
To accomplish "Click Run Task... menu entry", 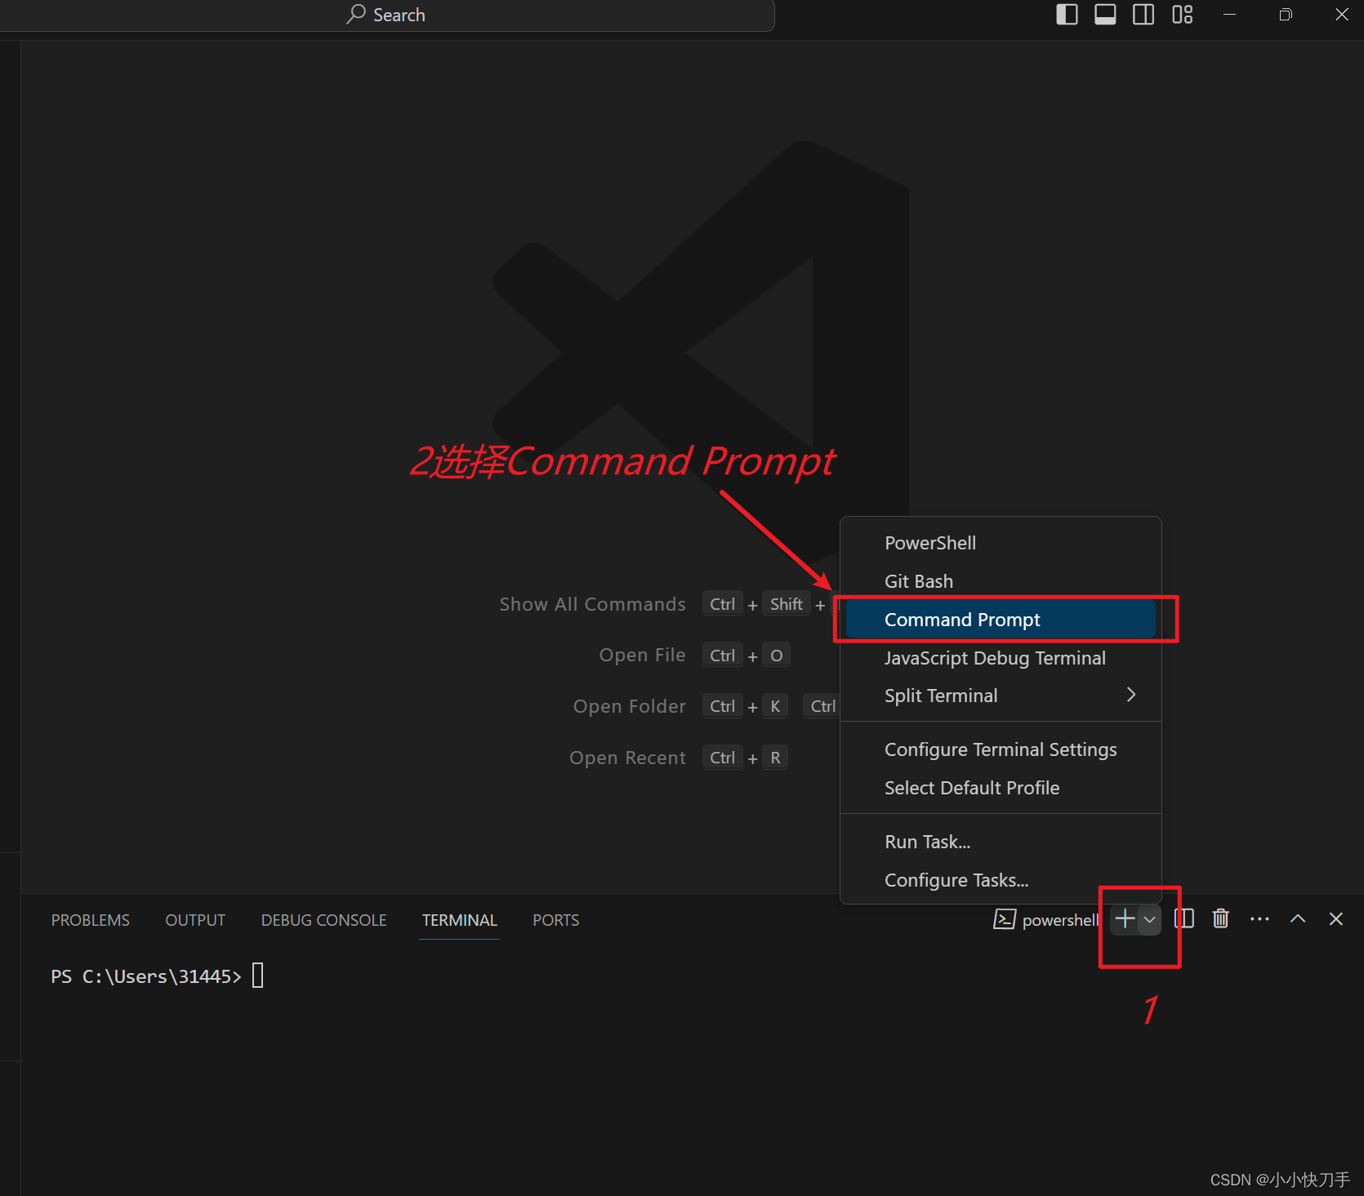I will (x=1001, y=842).
